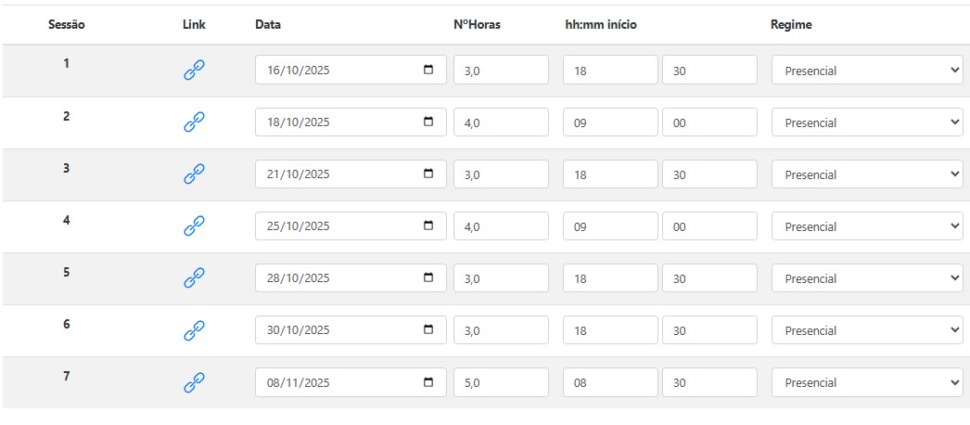Select the start minutes field in session 4

[709, 226]
